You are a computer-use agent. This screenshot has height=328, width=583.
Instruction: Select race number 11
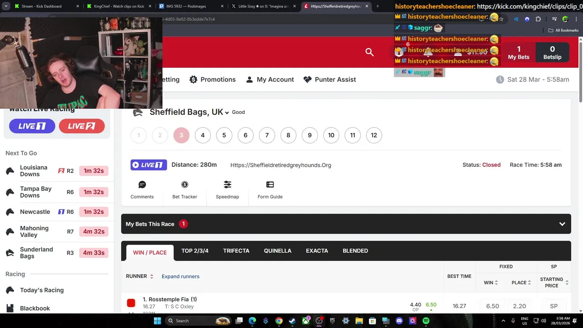pyautogui.click(x=353, y=135)
